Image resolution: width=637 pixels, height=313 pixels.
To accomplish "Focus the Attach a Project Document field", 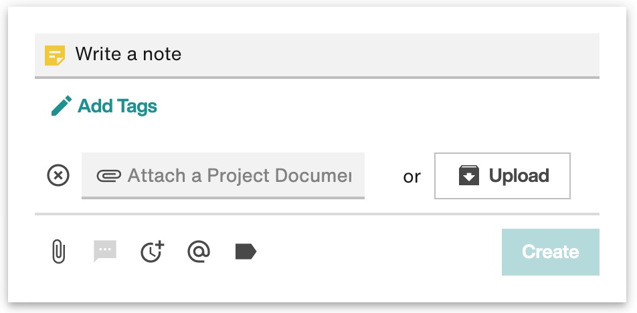I will [x=223, y=176].
